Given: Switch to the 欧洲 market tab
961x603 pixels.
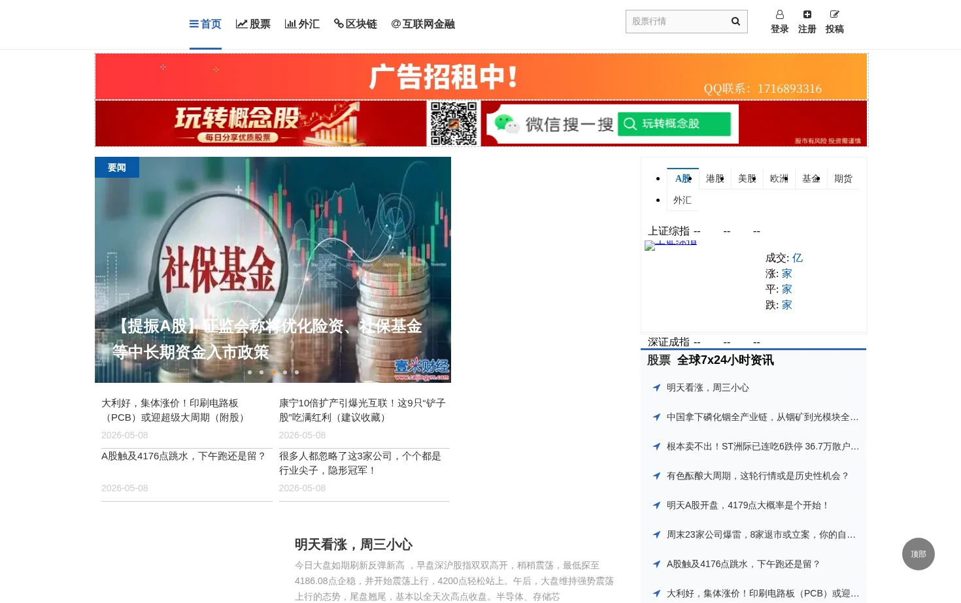Looking at the screenshot, I should pos(779,178).
